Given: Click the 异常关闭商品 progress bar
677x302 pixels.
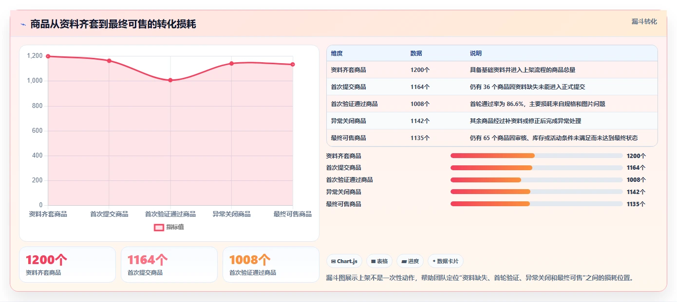Looking at the screenshot, I should (x=537, y=192).
